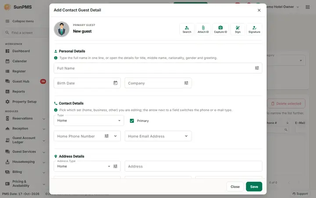Open the apps grid icon in header
This screenshot has height=198, width=316.
[x=308, y=7]
